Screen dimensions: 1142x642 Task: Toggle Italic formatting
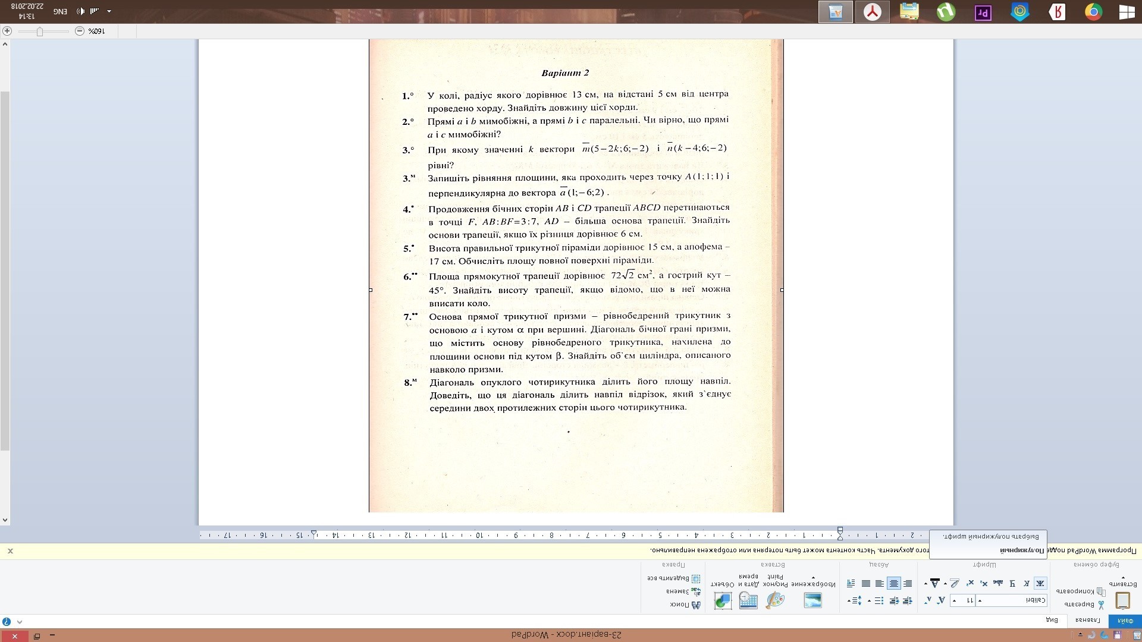[1027, 583]
